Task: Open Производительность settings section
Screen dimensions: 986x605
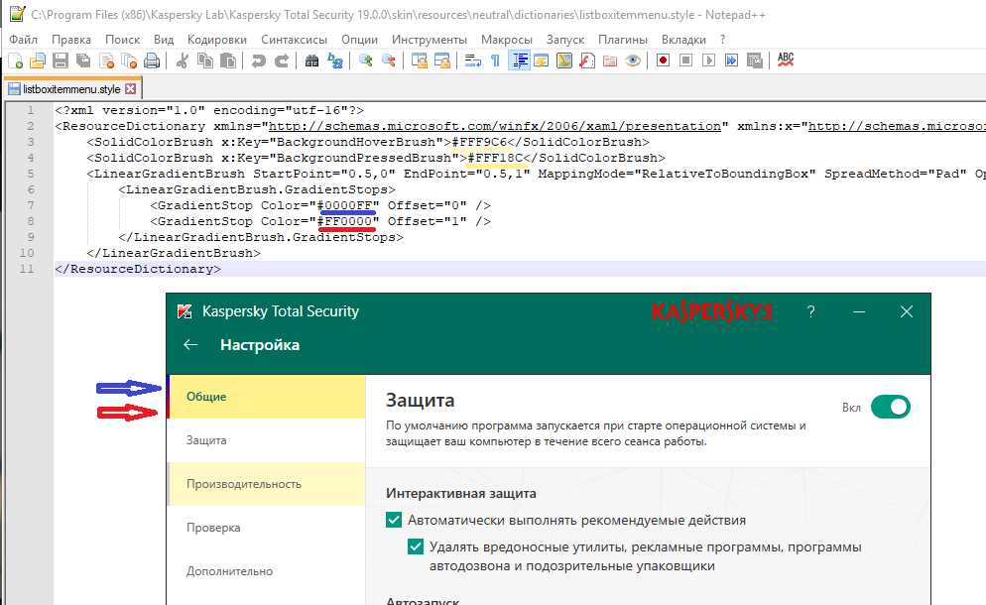Action: pyautogui.click(x=243, y=484)
